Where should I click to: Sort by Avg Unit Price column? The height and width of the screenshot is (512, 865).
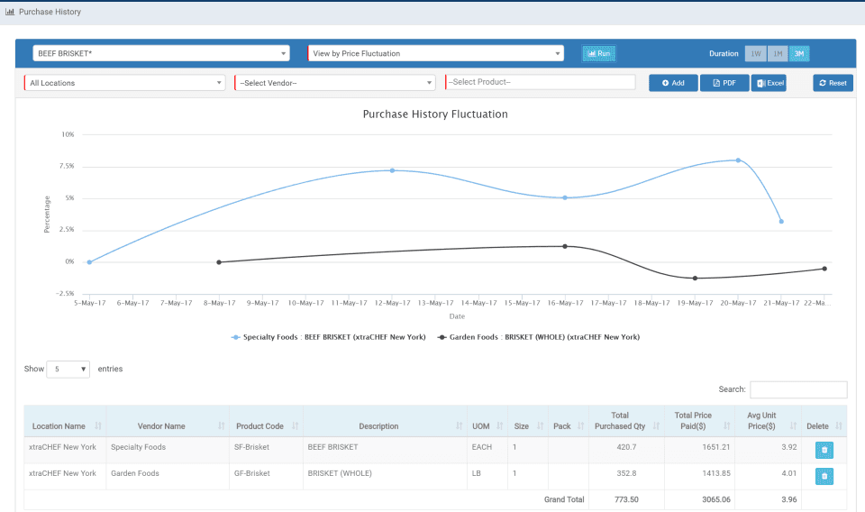(x=768, y=421)
